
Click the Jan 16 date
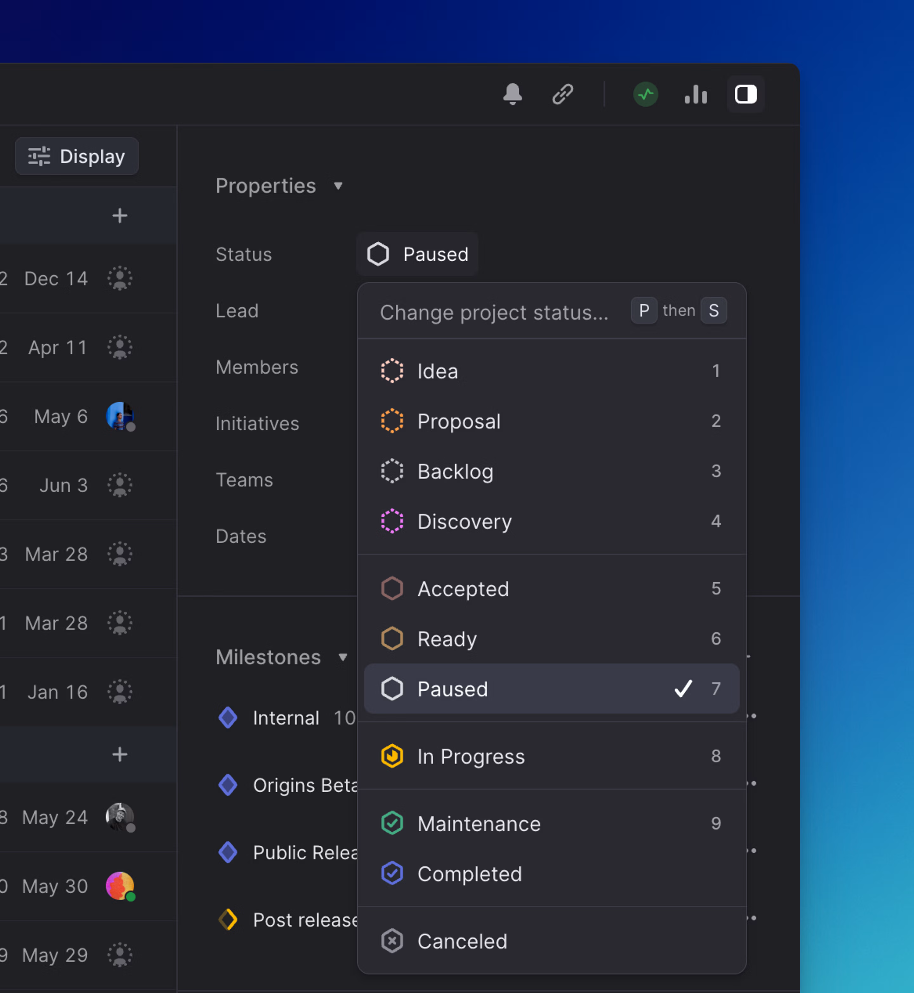coord(57,692)
